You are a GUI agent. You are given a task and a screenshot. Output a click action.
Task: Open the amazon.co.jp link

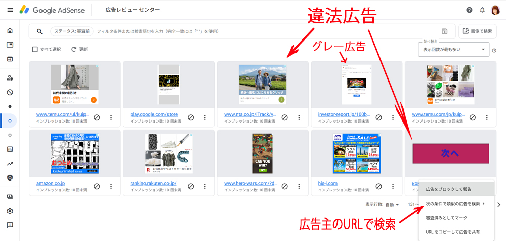(x=51, y=183)
